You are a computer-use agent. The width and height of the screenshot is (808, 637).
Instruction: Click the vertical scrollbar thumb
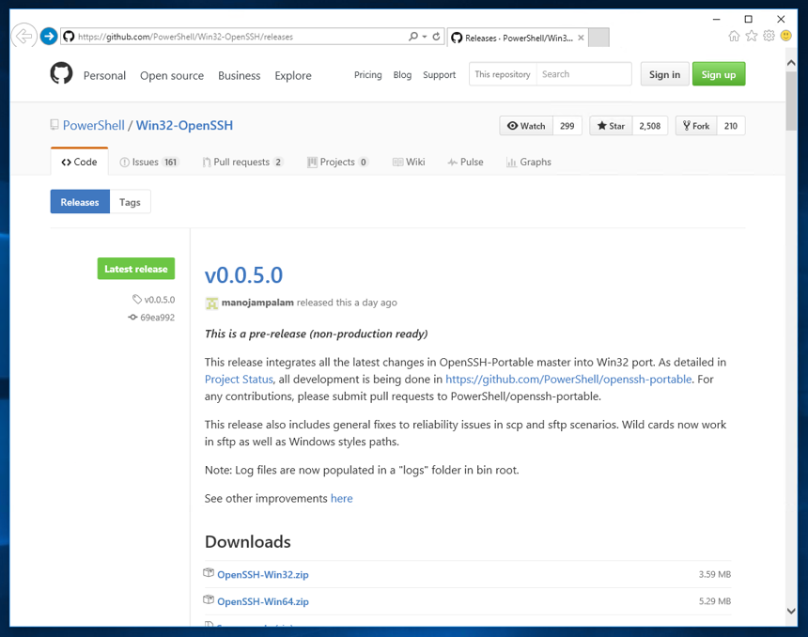click(791, 101)
